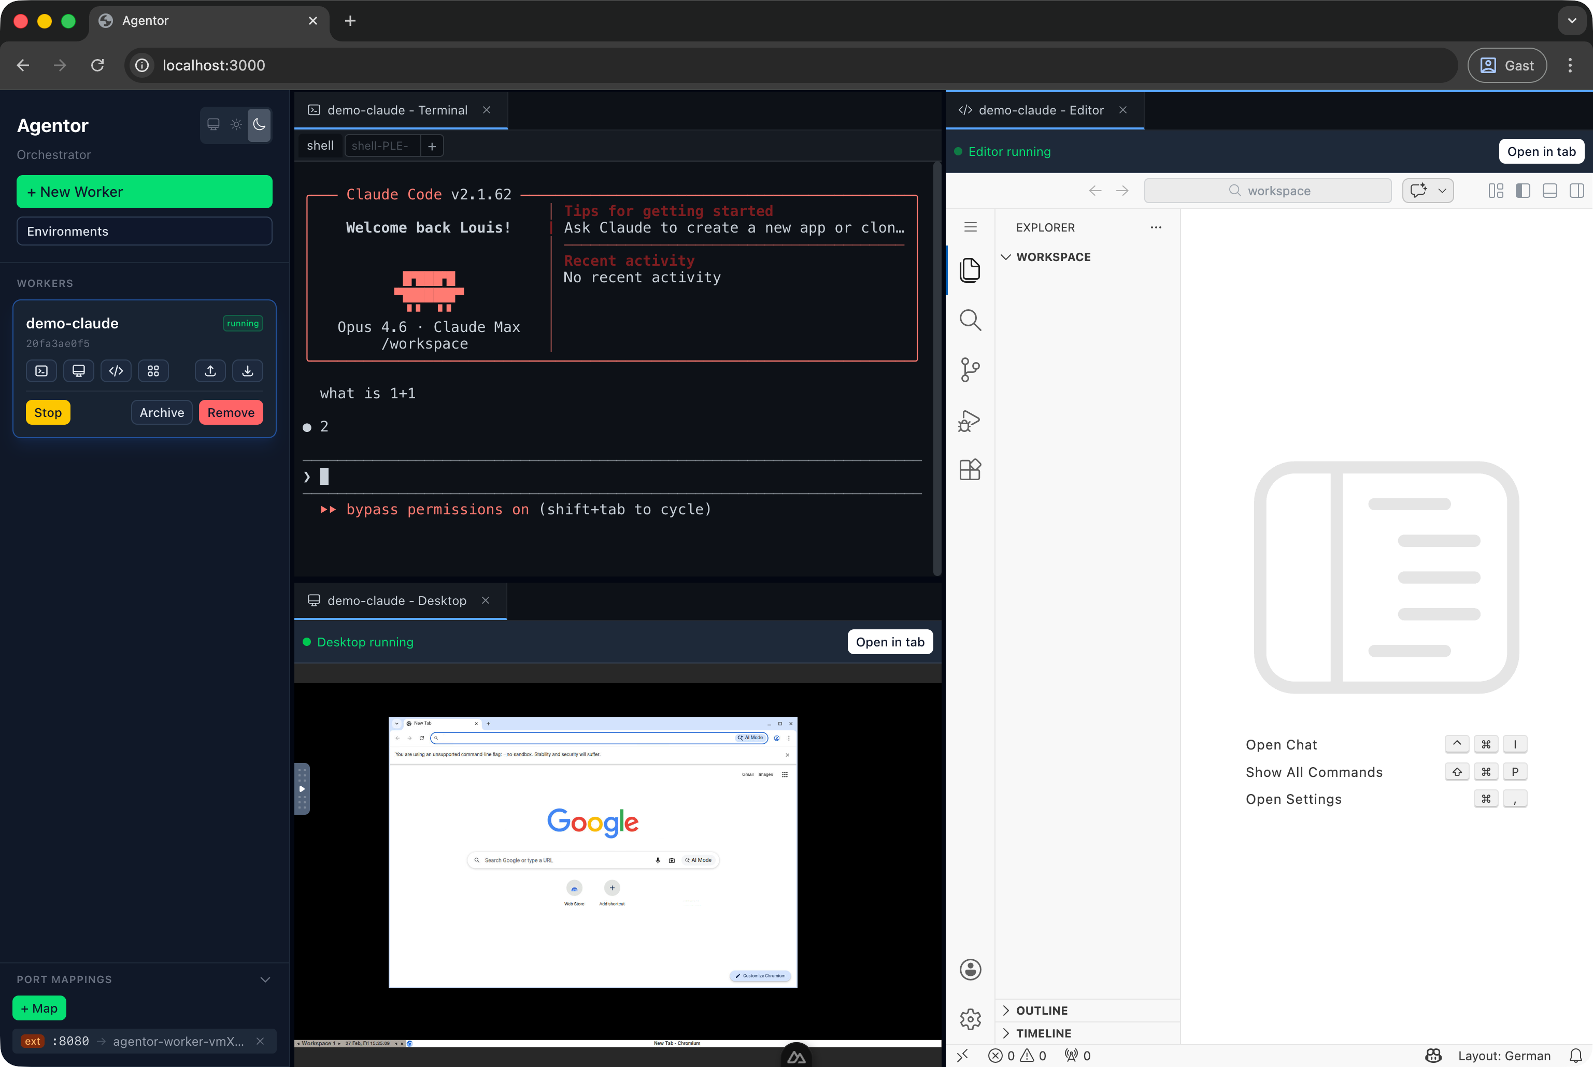Open the hamburger menu in editor
Viewport: 1593px width, 1067px height.
coord(971,227)
